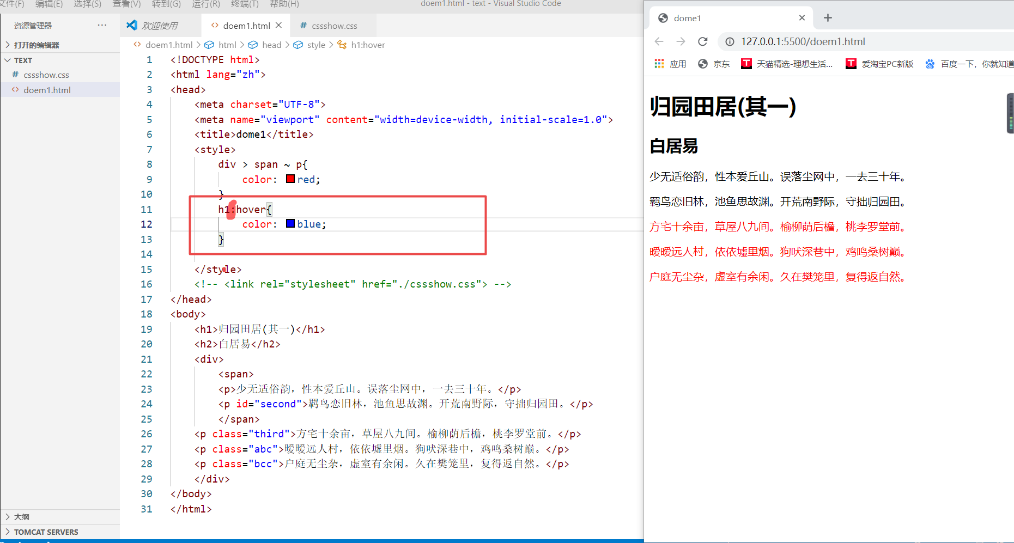The width and height of the screenshot is (1014, 543).
Task: Open the 终端(T) menu
Action: [x=244, y=4]
